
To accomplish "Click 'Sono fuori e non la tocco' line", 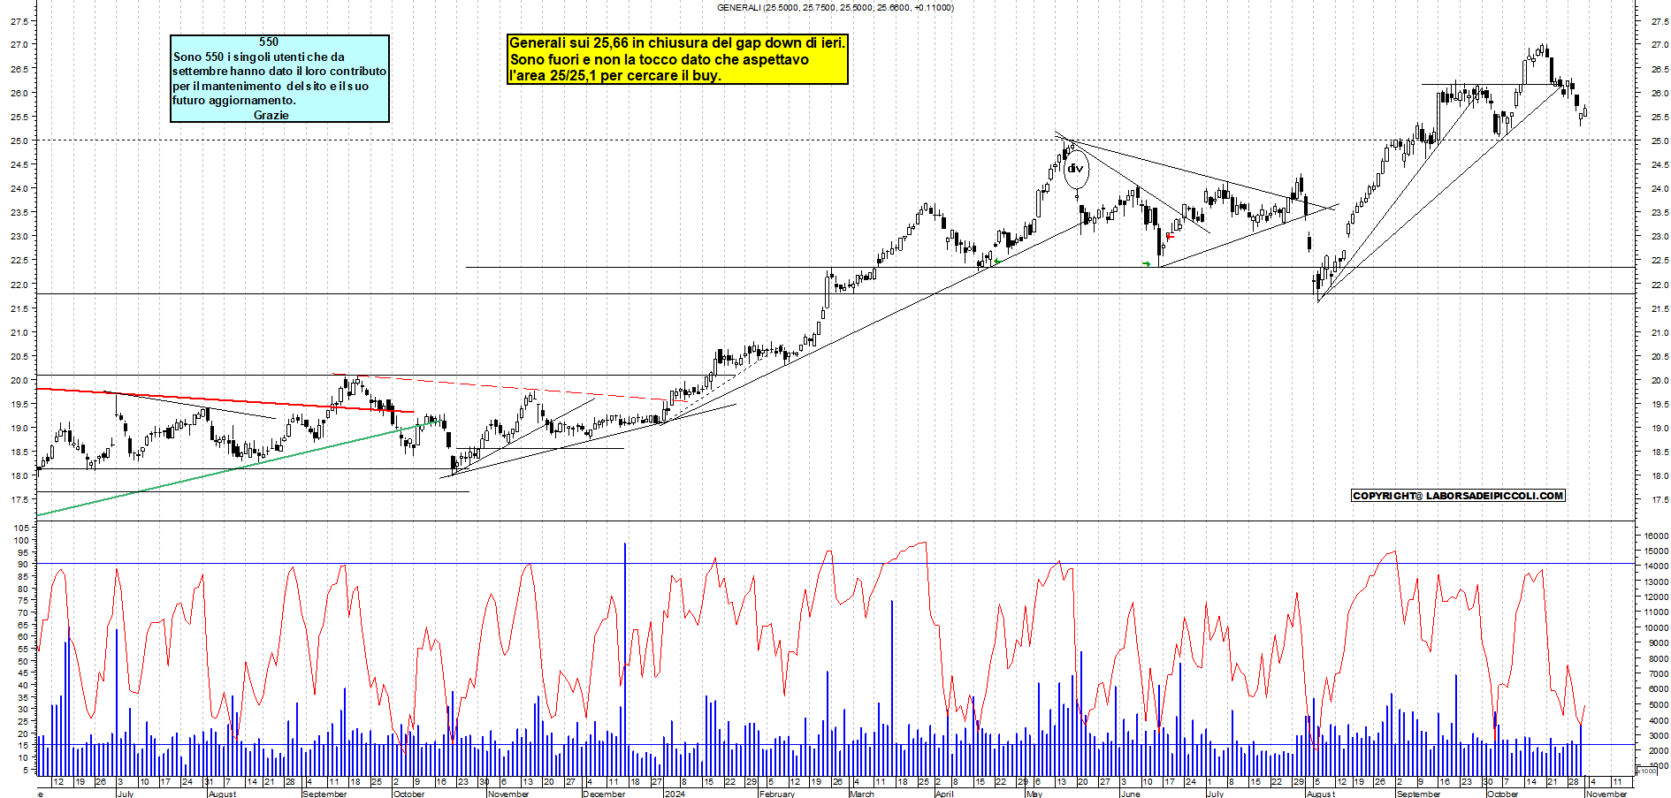I will [x=659, y=59].
